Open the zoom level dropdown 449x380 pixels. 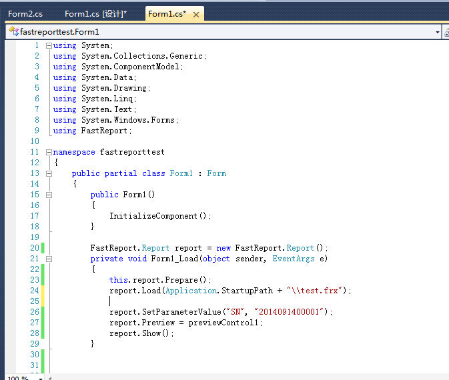pos(41,378)
